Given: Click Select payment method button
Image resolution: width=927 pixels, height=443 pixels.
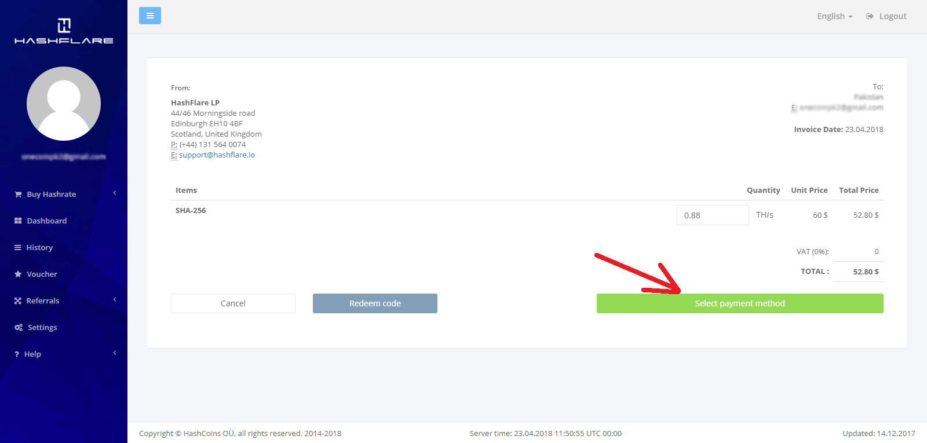Looking at the screenshot, I should tap(740, 303).
